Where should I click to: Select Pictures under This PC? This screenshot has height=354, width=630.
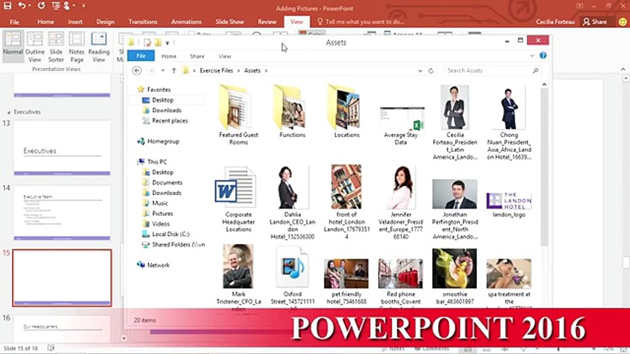coord(162,213)
